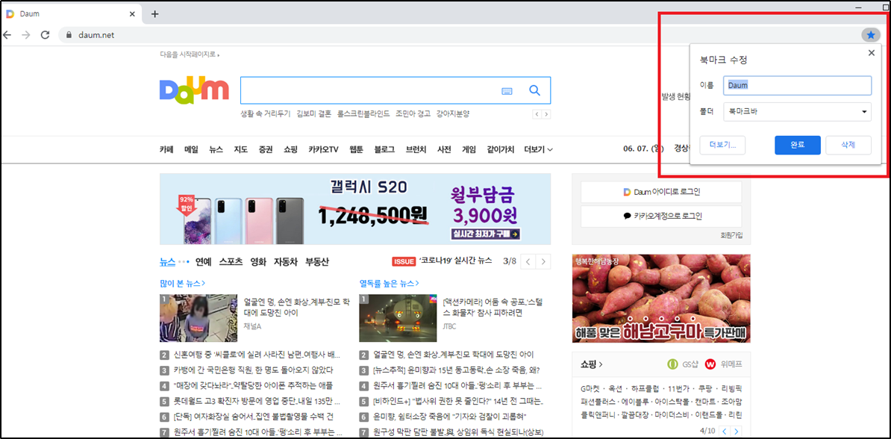Open the 웹툰 menu item
The image size is (891, 439).
coord(356,149)
